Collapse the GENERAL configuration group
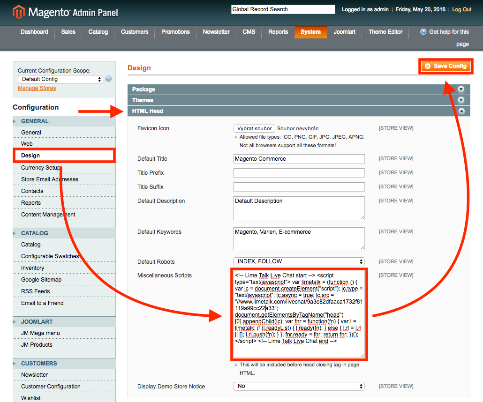This screenshot has height=402, width=483. (x=64, y=121)
